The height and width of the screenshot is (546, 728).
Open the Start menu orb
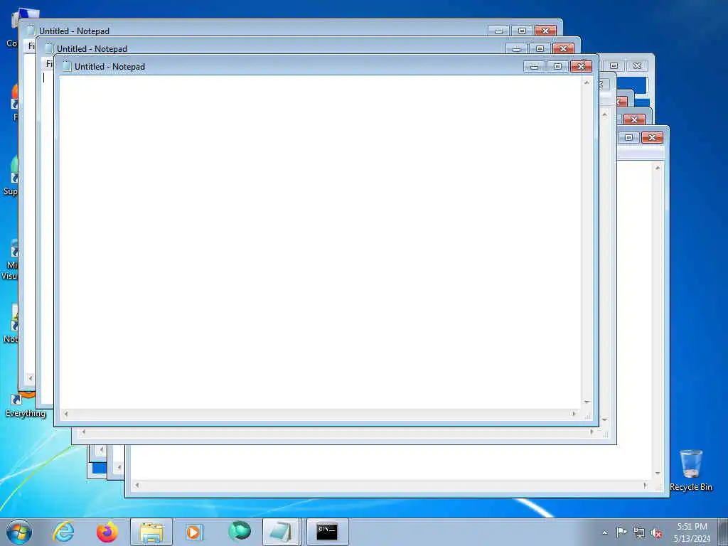click(19, 532)
